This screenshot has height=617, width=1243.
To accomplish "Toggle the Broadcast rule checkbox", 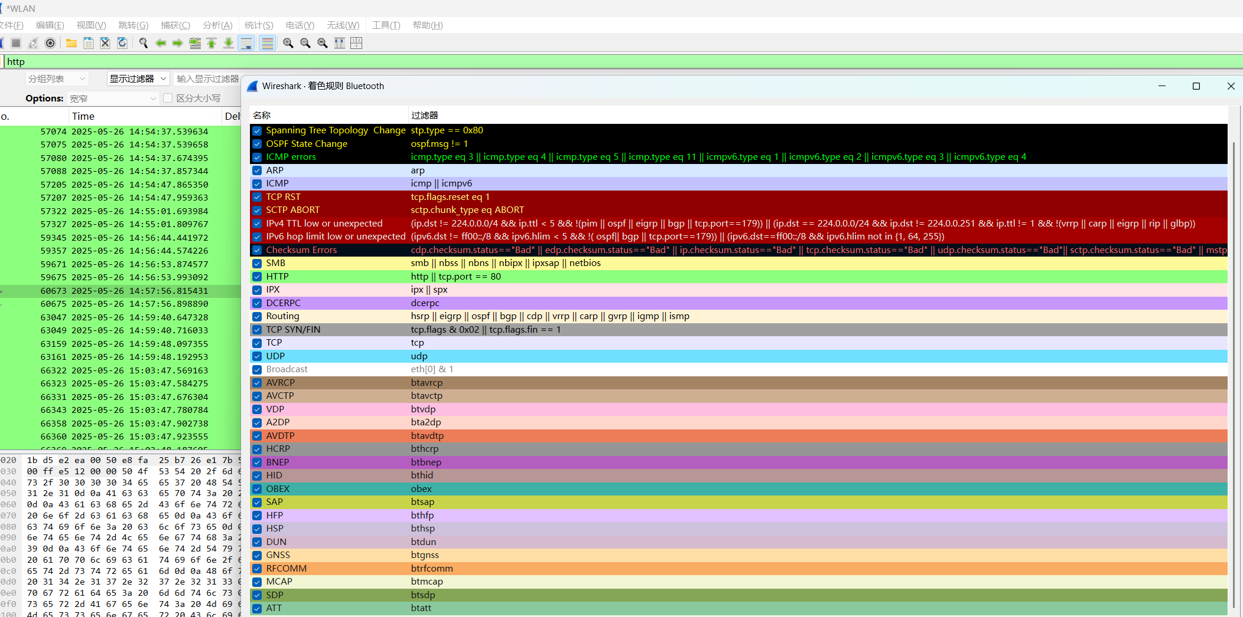I will point(257,370).
